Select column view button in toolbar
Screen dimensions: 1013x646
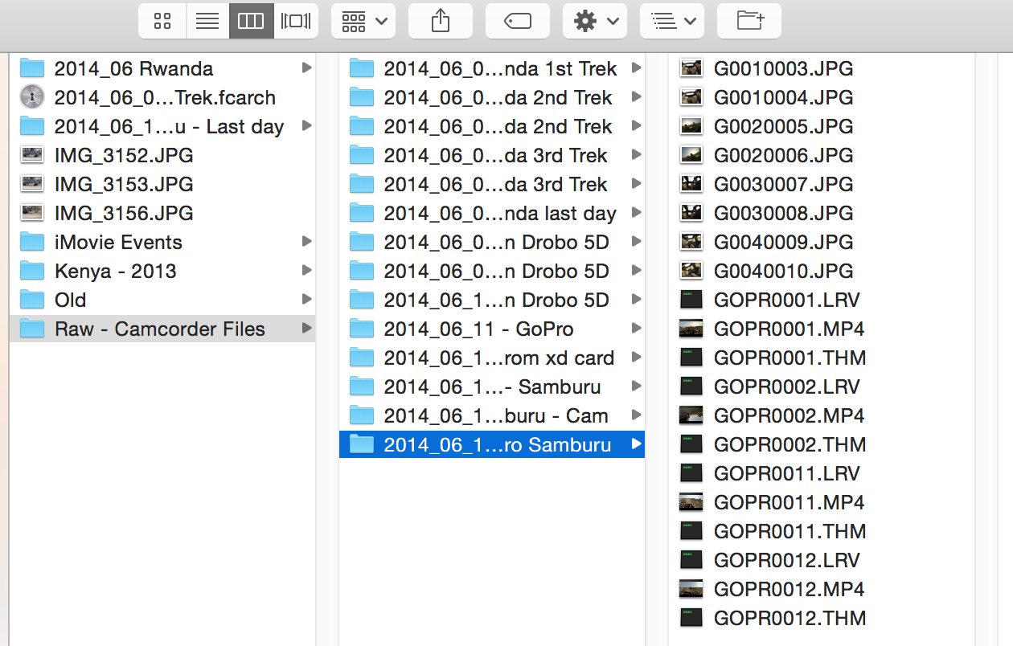click(x=251, y=22)
